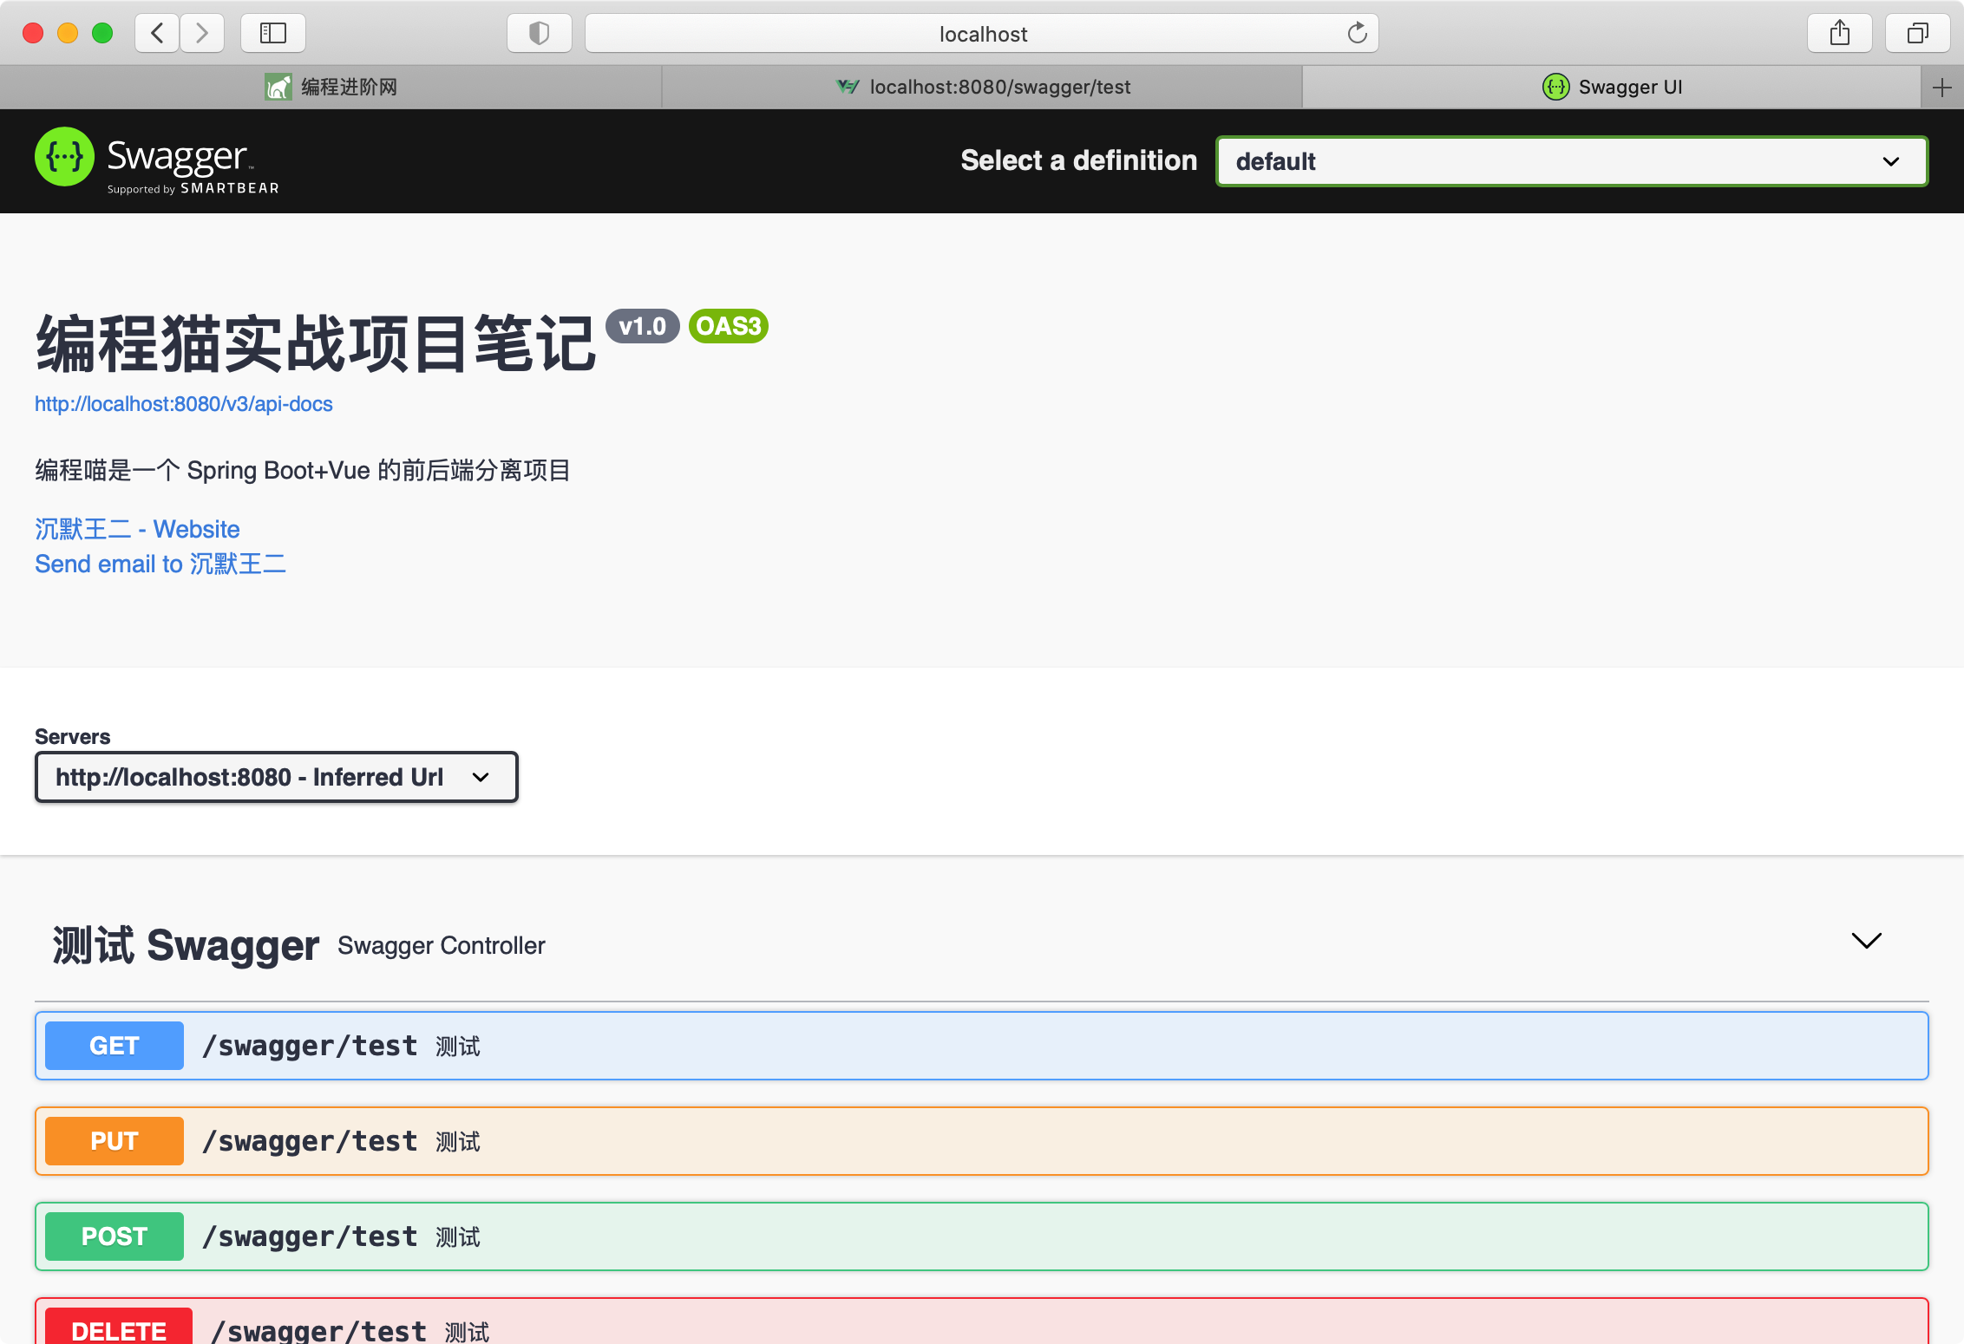Open the api-docs URL link
The image size is (1964, 1344).
pyautogui.click(x=184, y=404)
